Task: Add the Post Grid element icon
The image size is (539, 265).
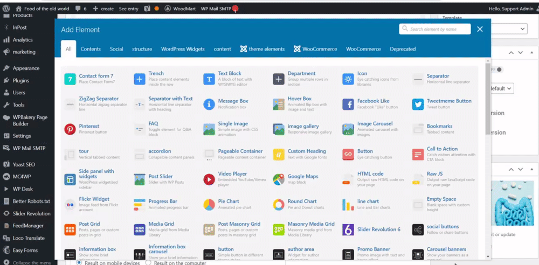Action: [x=70, y=229]
